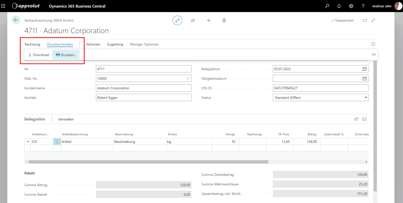Open settings gear icon

[351, 6]
